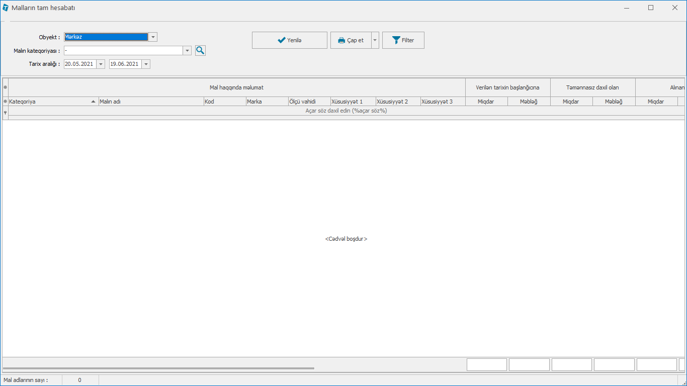The image size is (687, 386).
Task: Click the Malın adı column header
Action: point(150,102)
